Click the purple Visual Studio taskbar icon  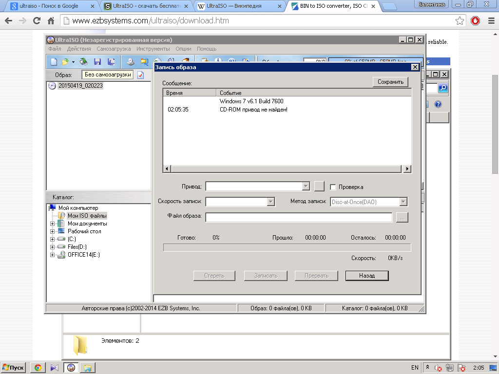pos(55,368)
